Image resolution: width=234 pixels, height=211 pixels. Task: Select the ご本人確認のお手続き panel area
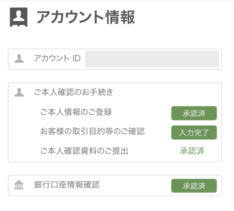point(115,122)
